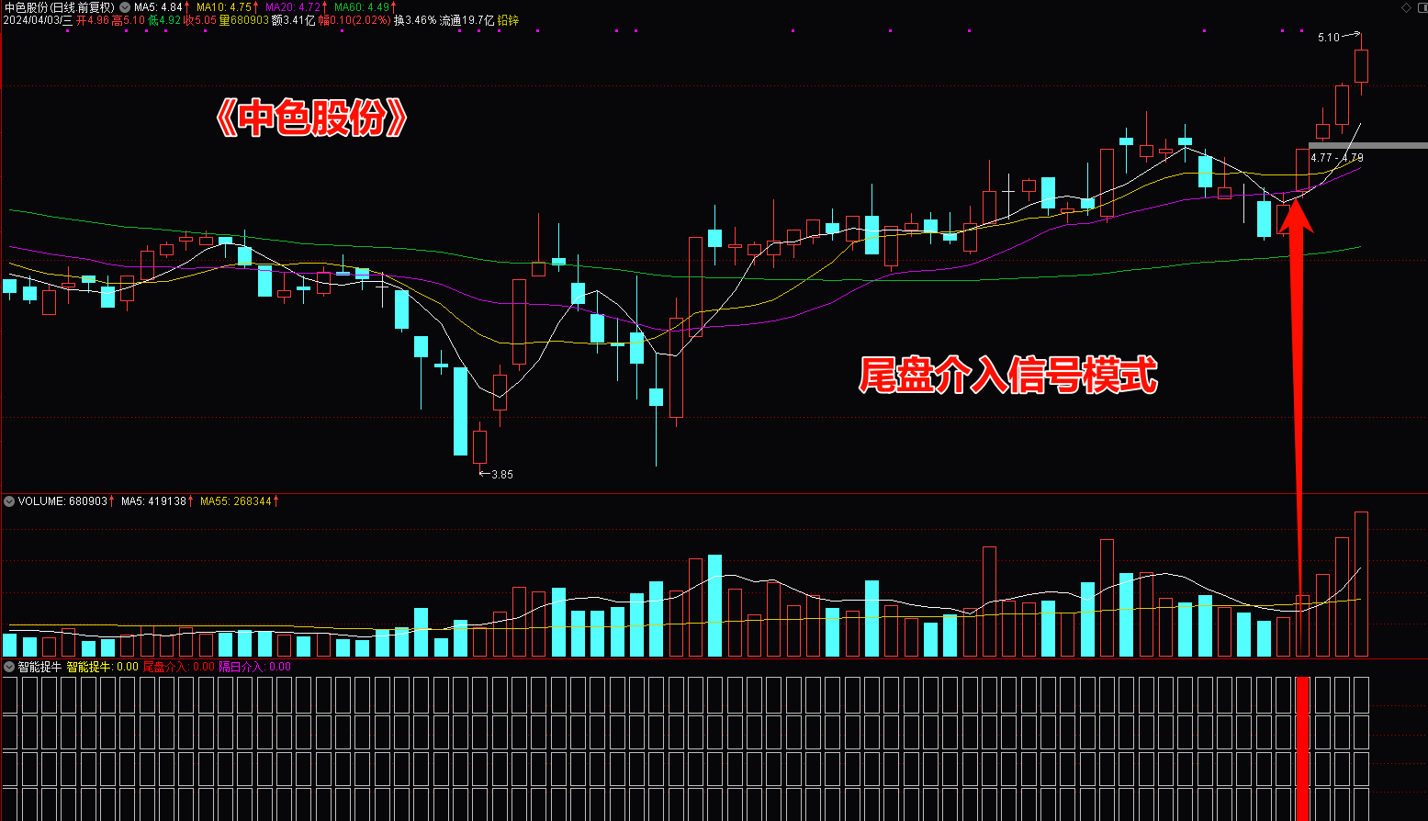Select the lowest candlestick at 3.85
The image size is (1428, 821).
pyautogui.click(x=479, y=447)
